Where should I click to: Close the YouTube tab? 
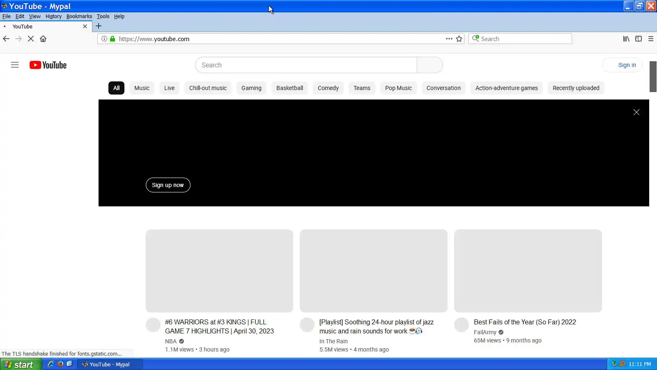[85, 26]
